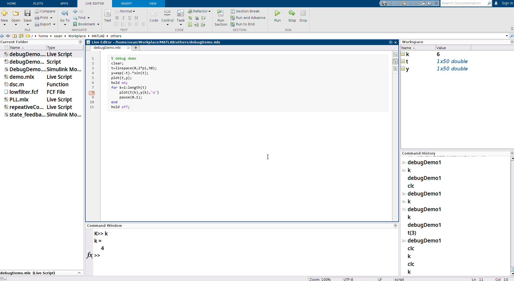Select the debugDemo.mlx editor tab

pyautogui.click(x=107, y=48)
